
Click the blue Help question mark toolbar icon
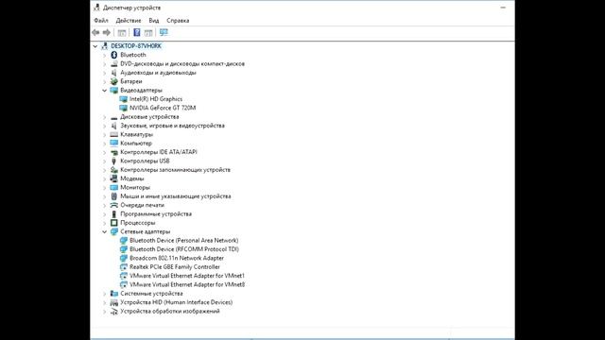point(136,32)
